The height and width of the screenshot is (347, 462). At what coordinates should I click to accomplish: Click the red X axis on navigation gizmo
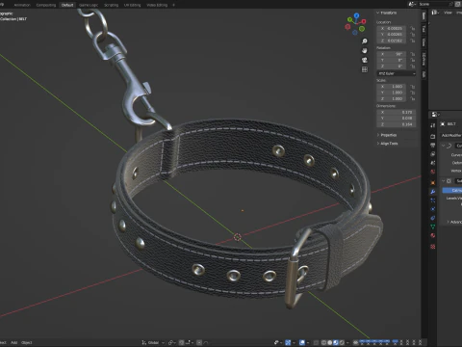pos(364,21)
